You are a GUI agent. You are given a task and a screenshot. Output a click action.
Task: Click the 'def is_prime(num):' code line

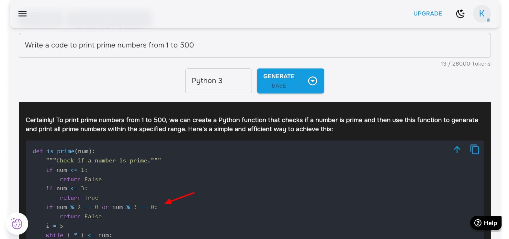point(64,151)
